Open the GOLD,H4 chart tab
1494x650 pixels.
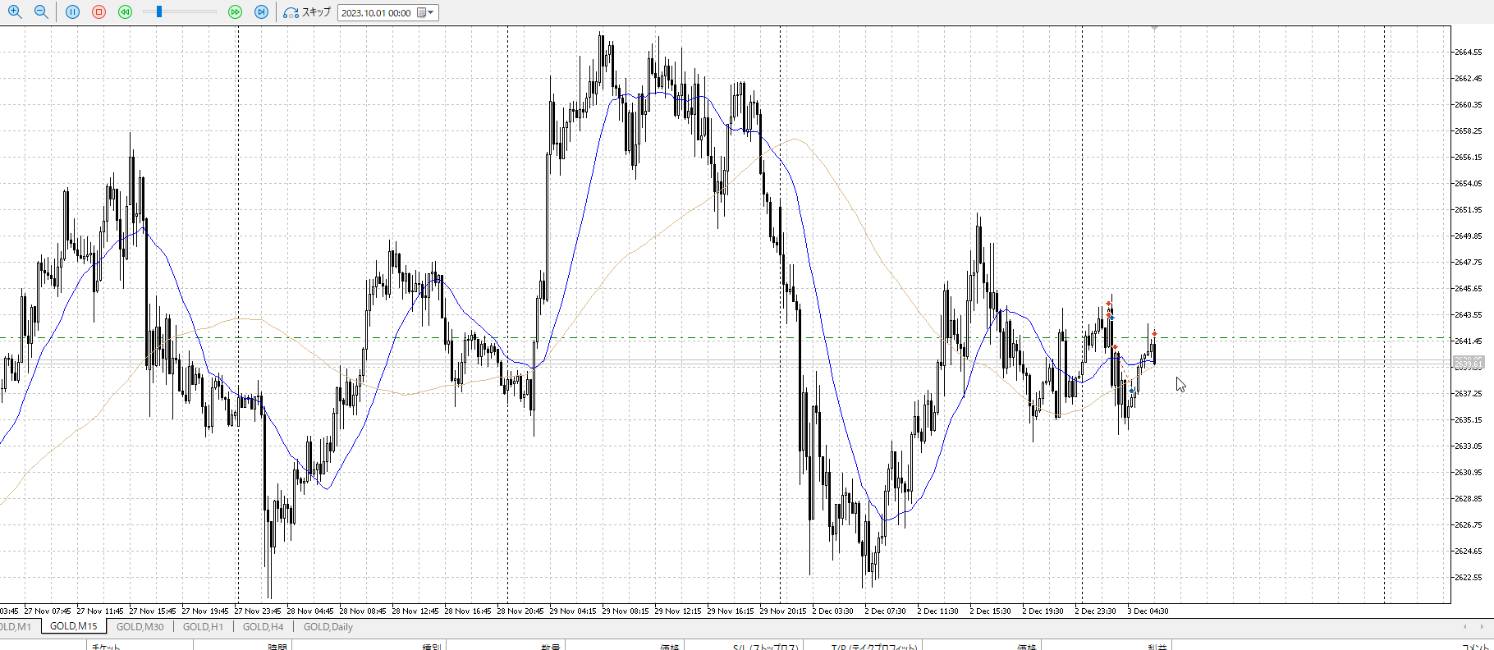[263, 627]
